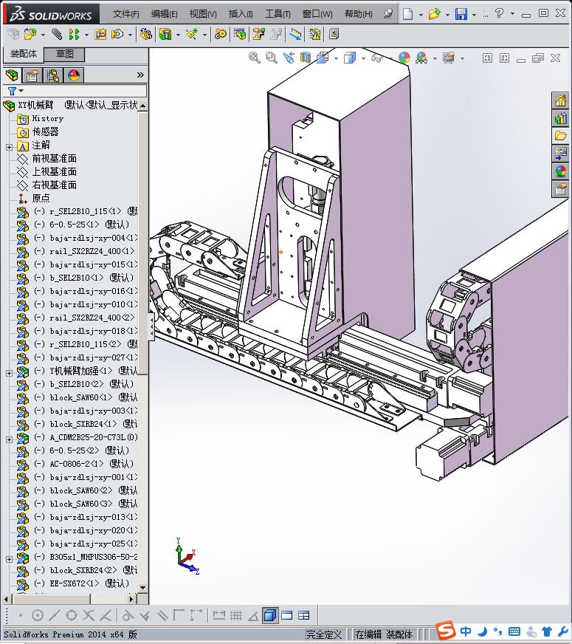Expand the 注解 folder
Viewport: 572px width, 644px height.
[x=10, y=147]
